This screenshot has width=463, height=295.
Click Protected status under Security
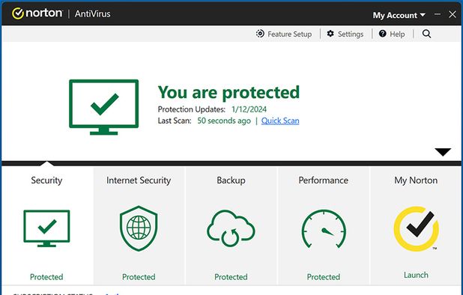(46, 277)
